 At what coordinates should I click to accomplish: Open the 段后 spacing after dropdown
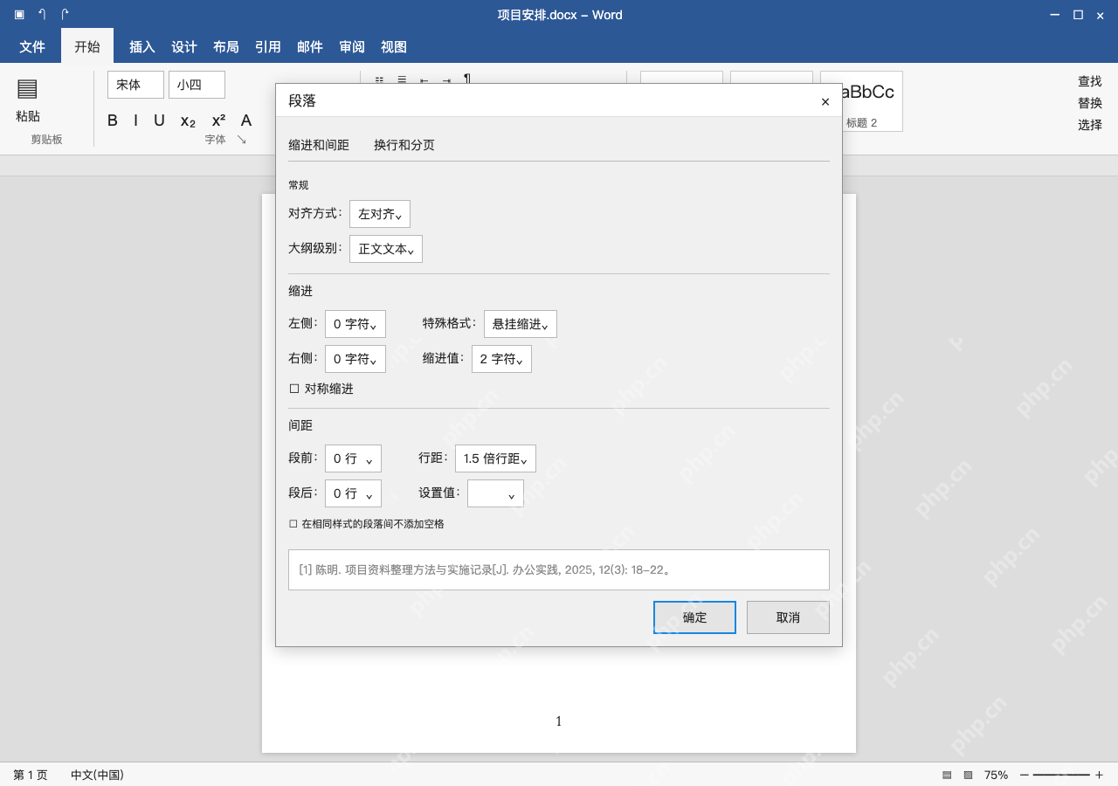click(353, 493)
